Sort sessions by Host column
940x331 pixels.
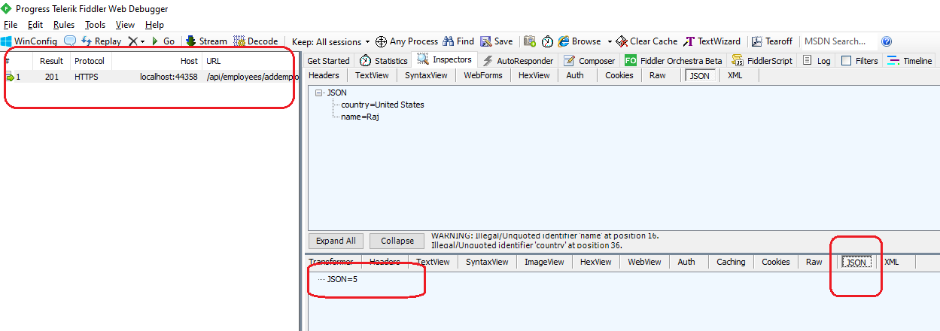tap(157, 61)
